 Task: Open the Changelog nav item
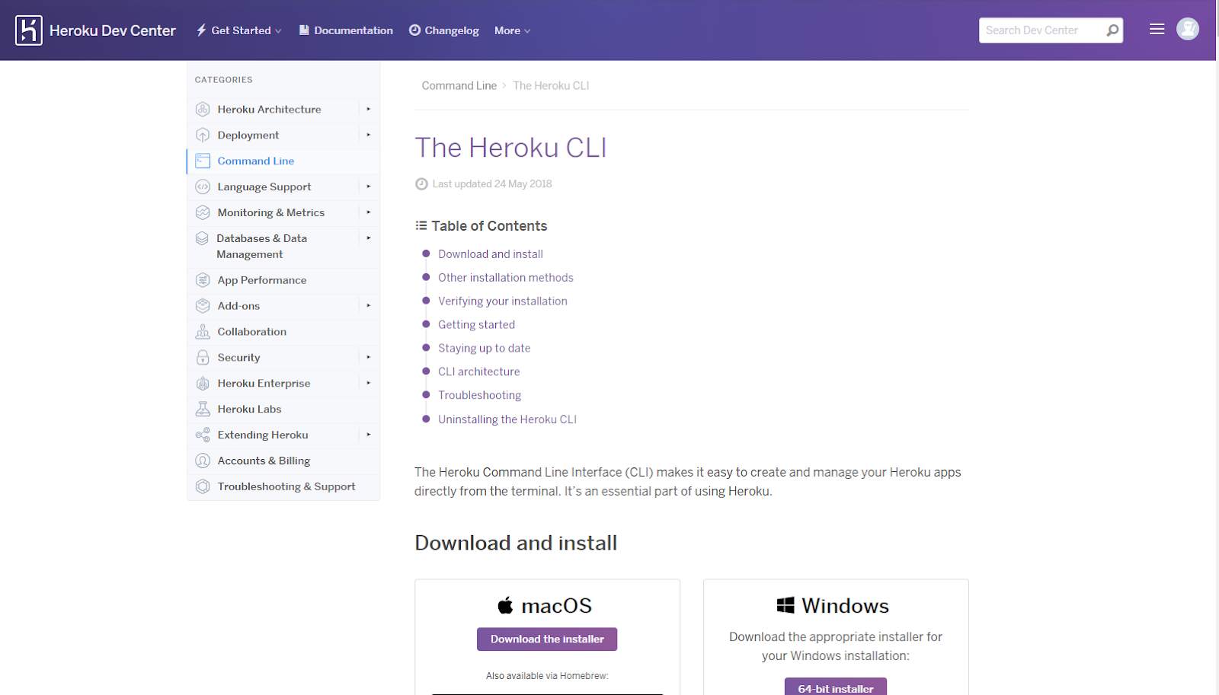point(444,30)
